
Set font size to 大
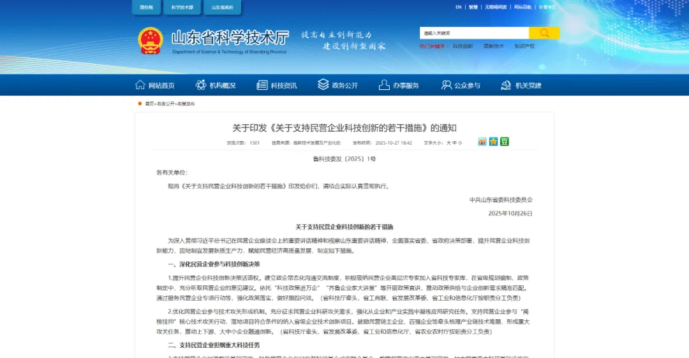pyautogui.click(x=448, y=143)
